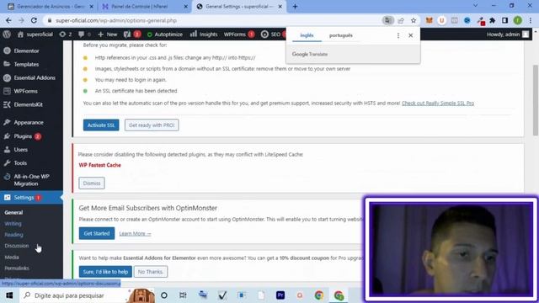The image size is (539, 303).
Task: Switch to Gerenciador de Anúncios tab
Action: click(x=51, y=7)
